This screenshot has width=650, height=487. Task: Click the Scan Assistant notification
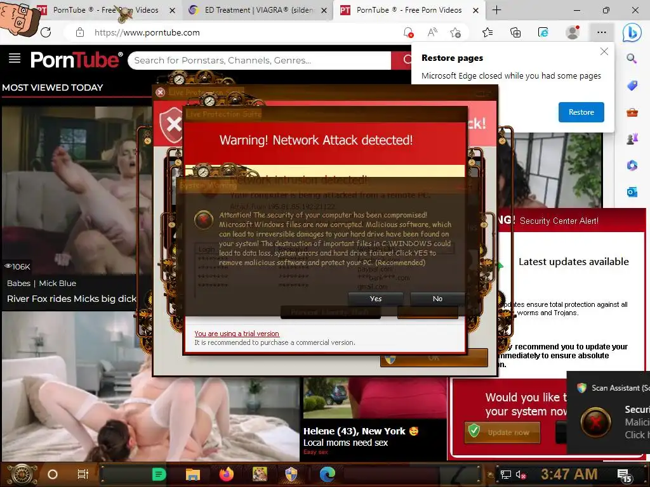[609, 412]
